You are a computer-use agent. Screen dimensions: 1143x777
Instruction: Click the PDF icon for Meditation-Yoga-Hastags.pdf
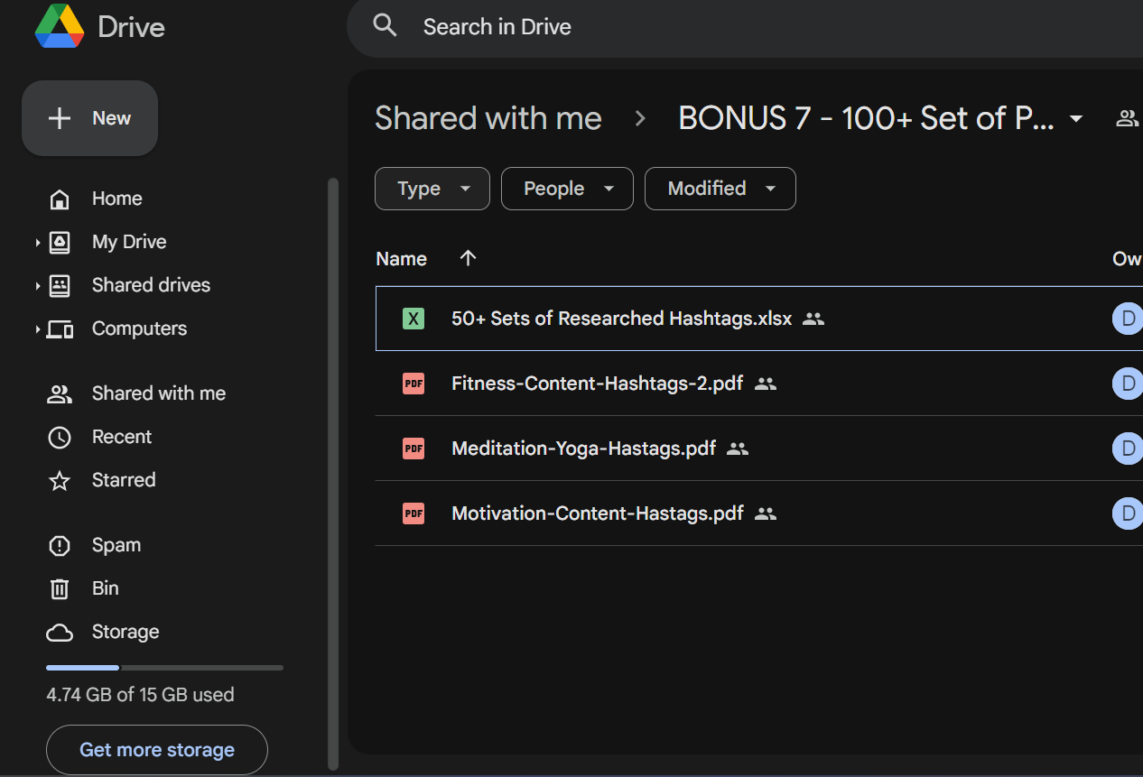(x=414, y=449)
